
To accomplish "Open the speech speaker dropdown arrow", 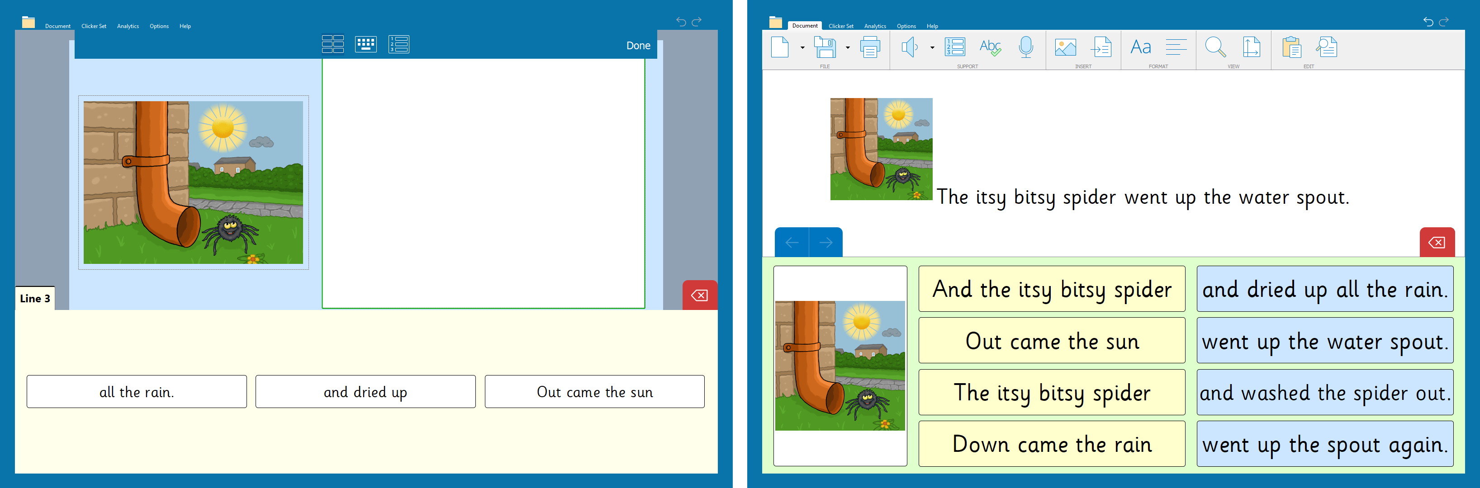I will (932, 47).
